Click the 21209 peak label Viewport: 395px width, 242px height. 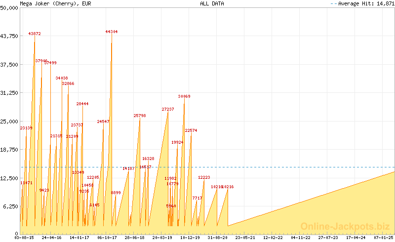click(x=72, y=136)
